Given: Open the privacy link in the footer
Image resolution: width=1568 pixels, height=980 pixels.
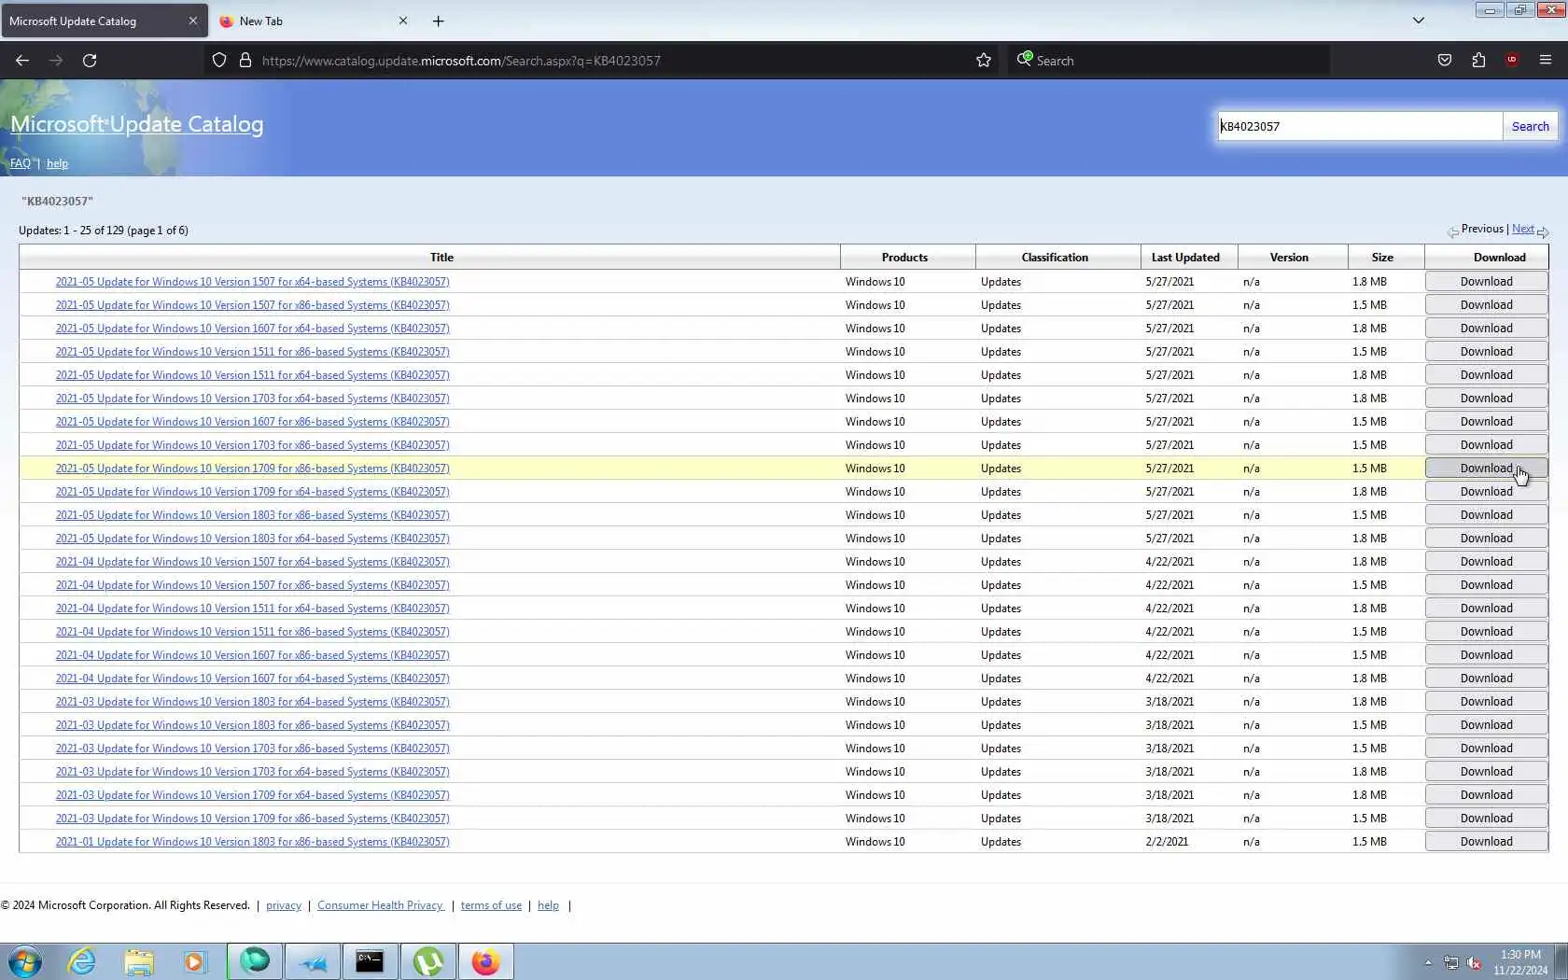Looking at the screenshot, I should [x=284, y=905].
